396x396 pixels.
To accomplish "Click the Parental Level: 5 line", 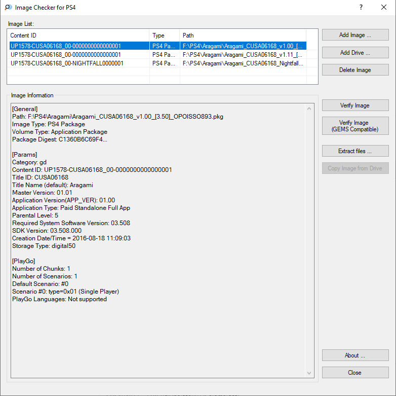I will point(35,215).
